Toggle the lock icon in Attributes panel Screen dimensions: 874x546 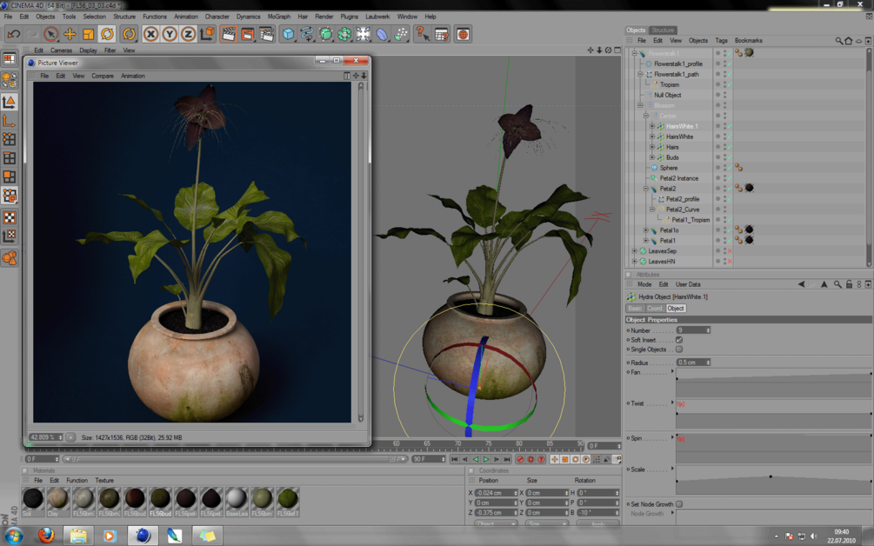point(849,284)
